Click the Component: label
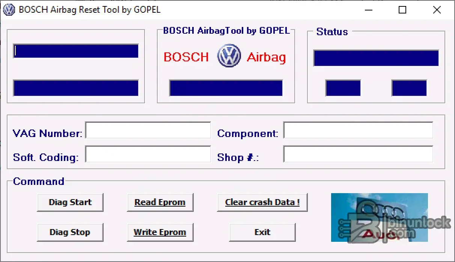The image size is (455, 262). pyautogui.click(x=248, y=134)
